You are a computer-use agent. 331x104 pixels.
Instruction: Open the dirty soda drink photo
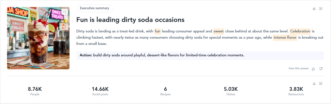38,38
